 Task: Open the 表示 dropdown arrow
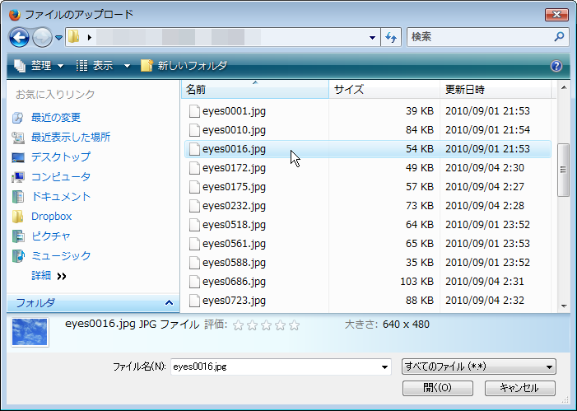pyautogui.click(x=127, y=66)
